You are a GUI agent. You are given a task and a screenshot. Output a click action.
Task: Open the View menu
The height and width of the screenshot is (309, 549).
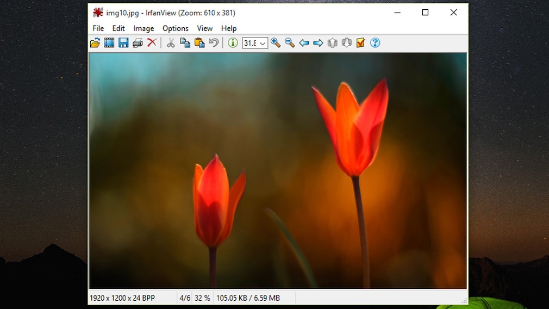pos(205,28)
